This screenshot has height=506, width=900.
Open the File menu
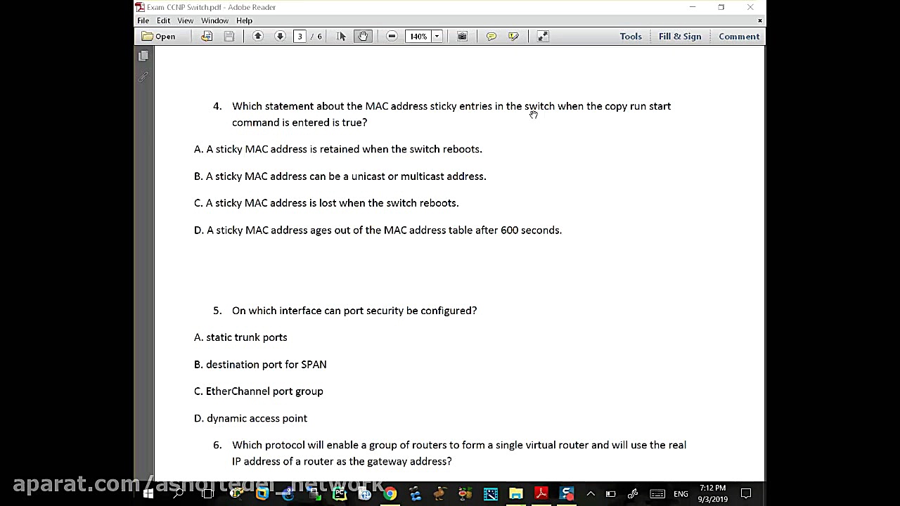pyautogui.click(x=143, y=20)
